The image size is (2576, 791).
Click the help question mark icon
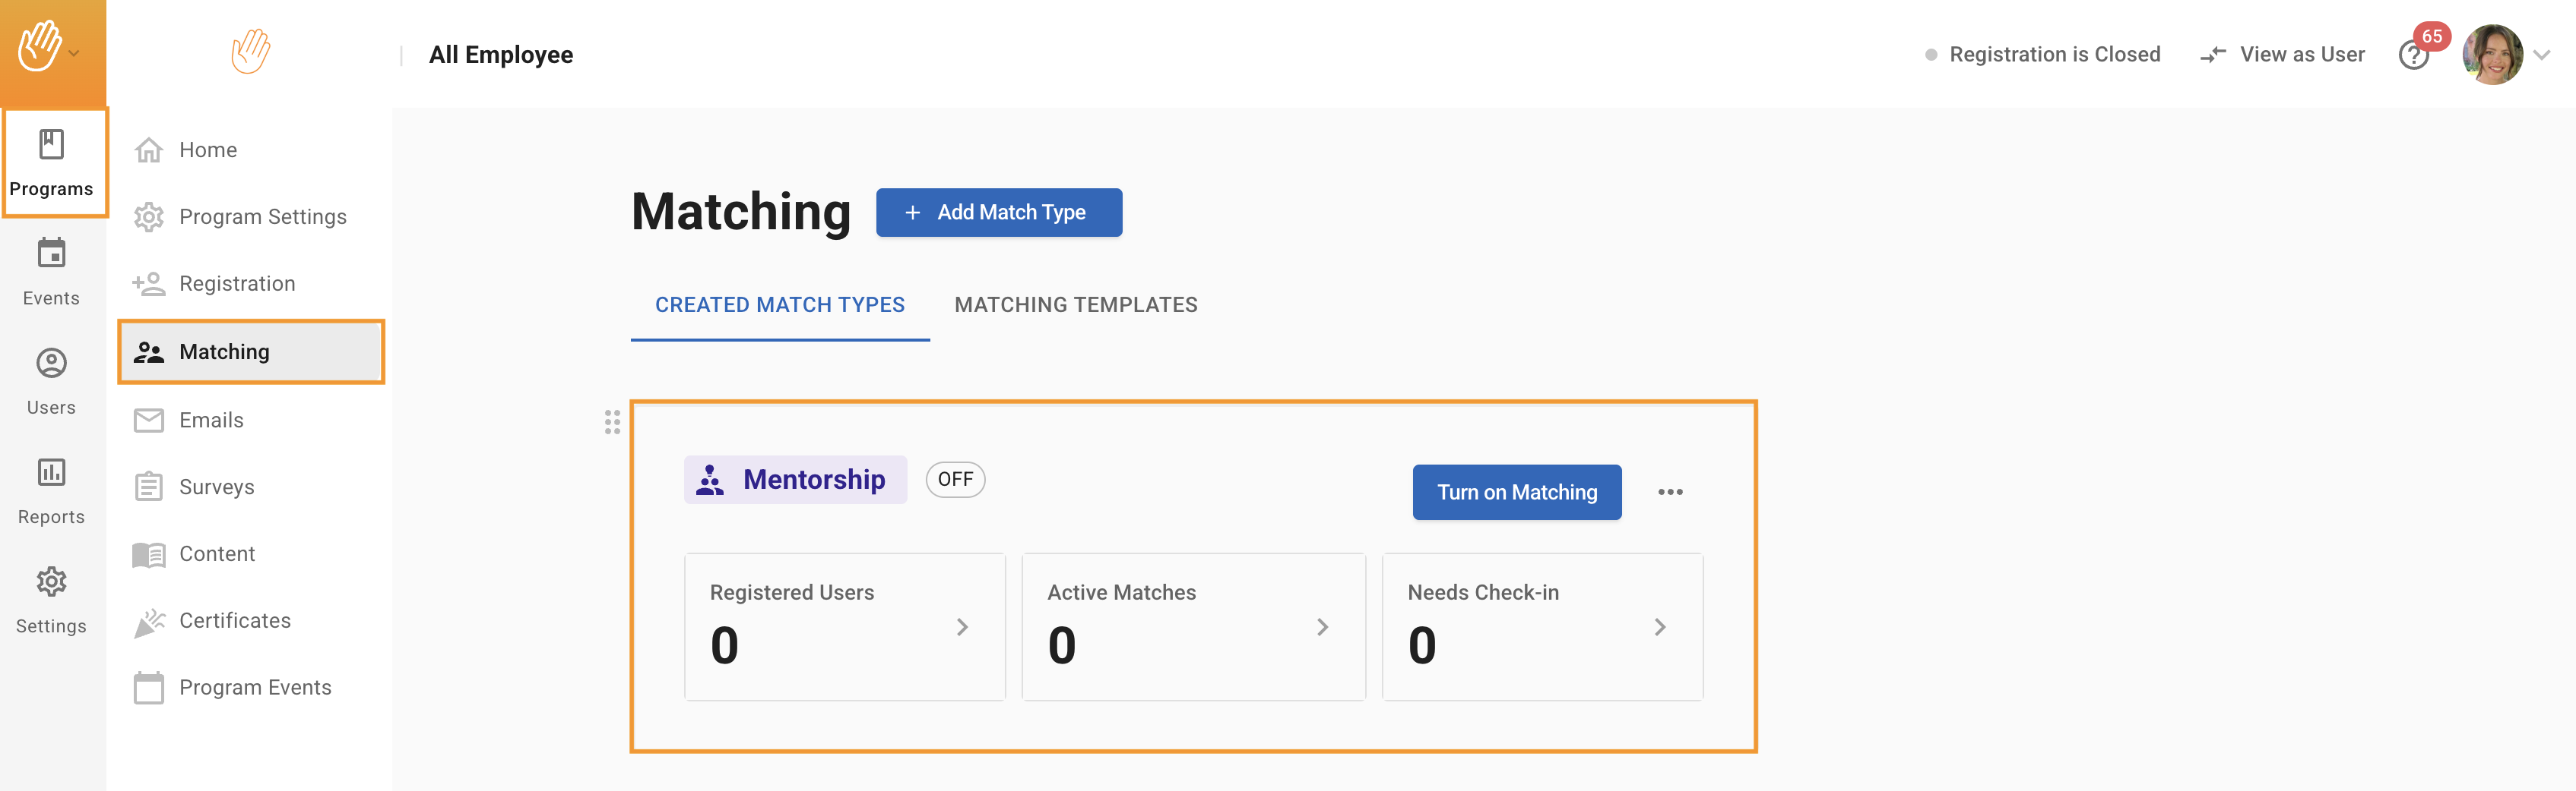tap(2412, 56)
